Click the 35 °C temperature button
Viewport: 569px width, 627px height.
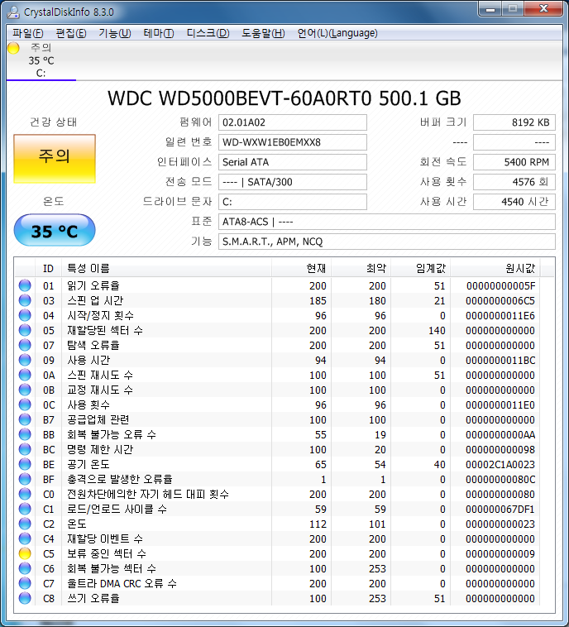(55, 231)
